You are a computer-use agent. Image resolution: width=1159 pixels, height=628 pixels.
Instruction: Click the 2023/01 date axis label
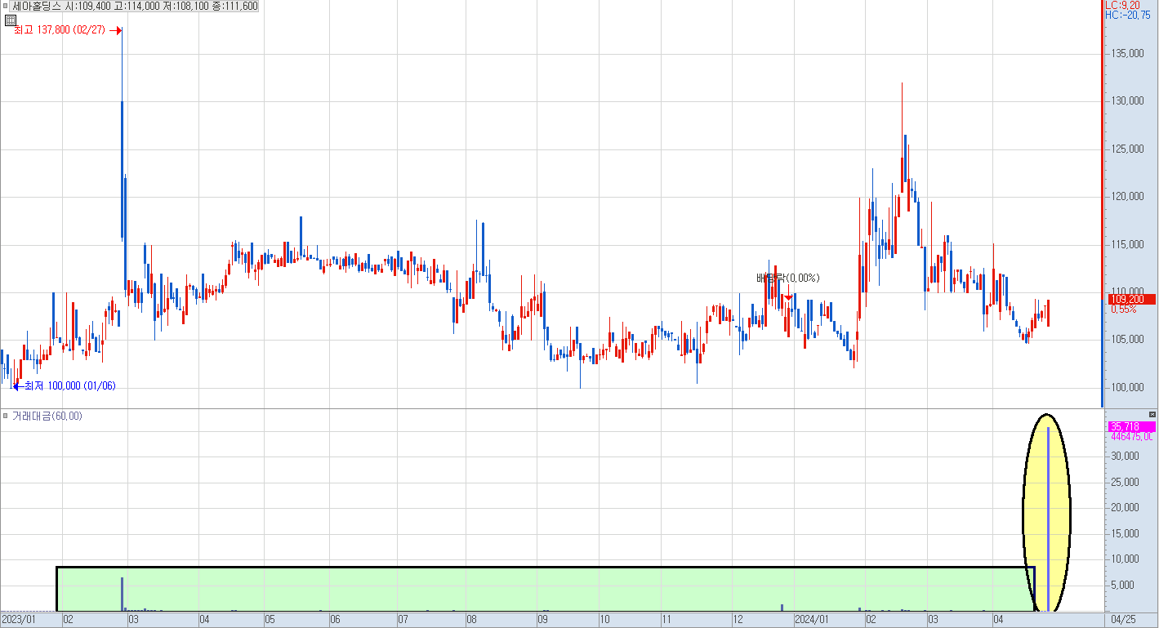click(19, 621)
